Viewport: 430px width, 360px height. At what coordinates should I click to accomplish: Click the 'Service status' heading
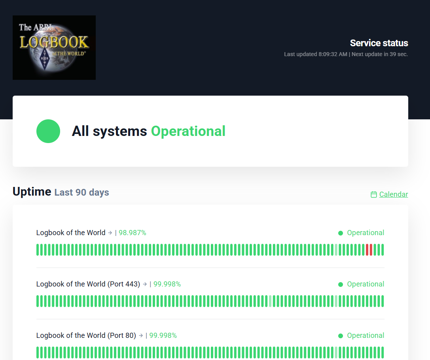point(379,43)
